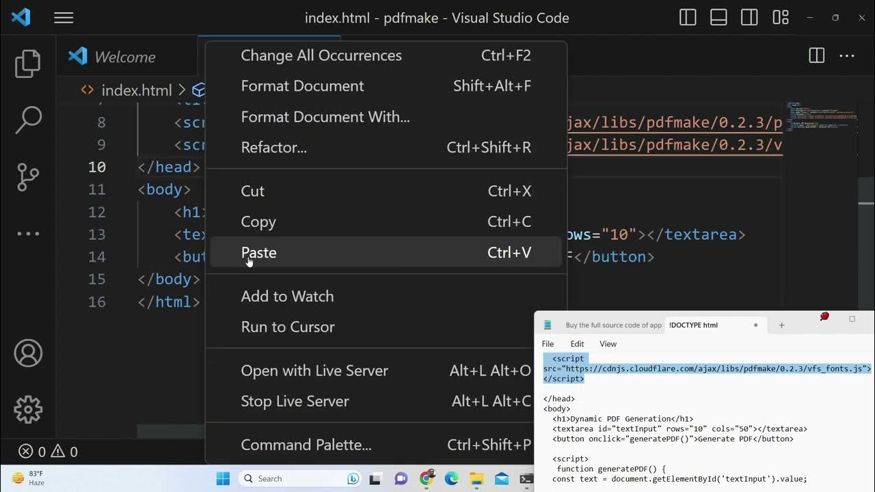Open the Manage gear icon
875x492 pixels.
click(28, 409)
